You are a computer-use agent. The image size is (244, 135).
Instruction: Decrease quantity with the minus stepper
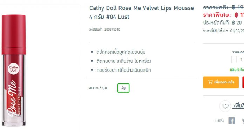234,60
